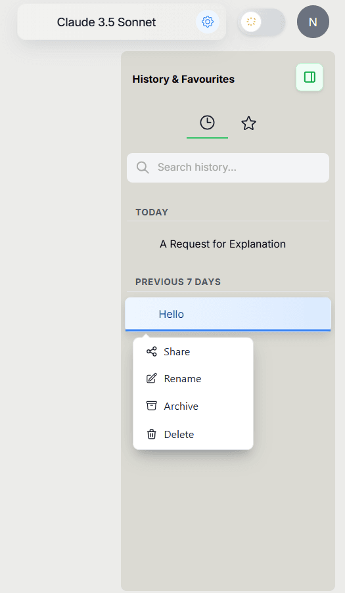Click the delete trash can icon
Screen dimensions: 345x593
(151, 434)
